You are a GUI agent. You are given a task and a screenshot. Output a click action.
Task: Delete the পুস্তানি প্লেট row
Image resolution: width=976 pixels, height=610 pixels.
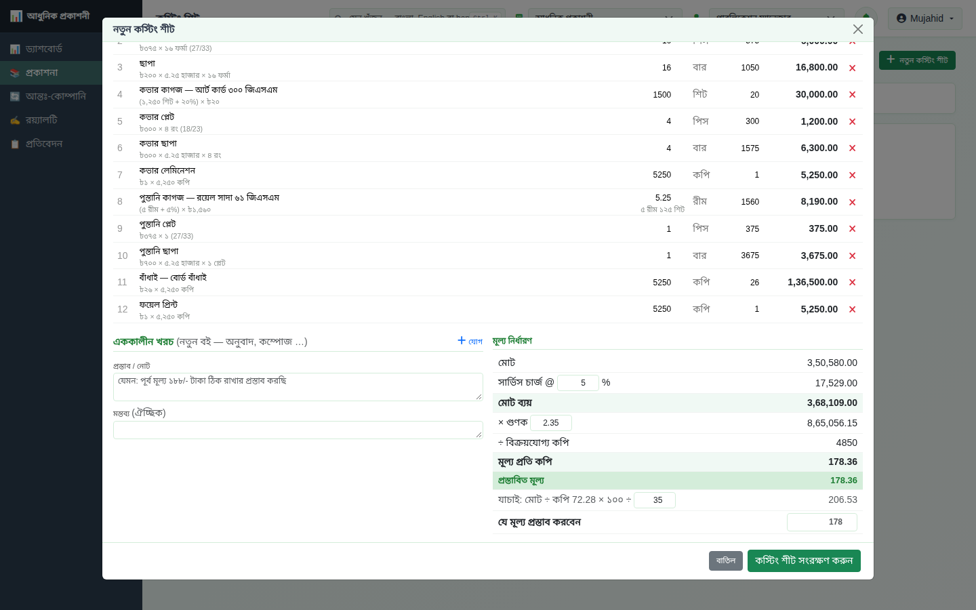(x=852, y=229)
